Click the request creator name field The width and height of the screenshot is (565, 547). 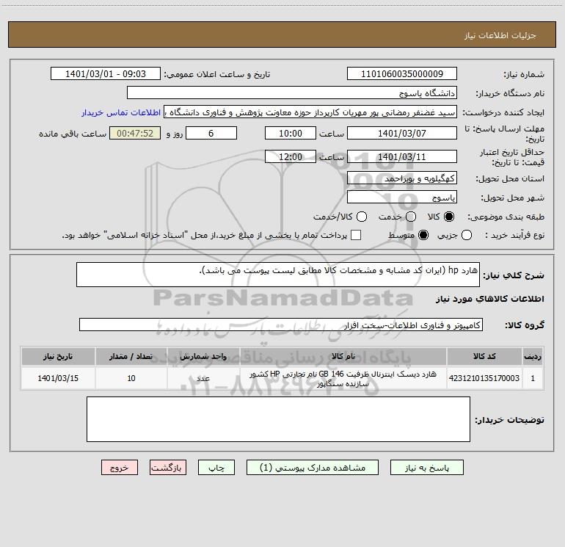310,112
